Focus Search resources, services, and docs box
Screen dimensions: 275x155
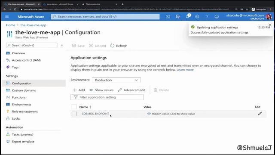point(105,16)
